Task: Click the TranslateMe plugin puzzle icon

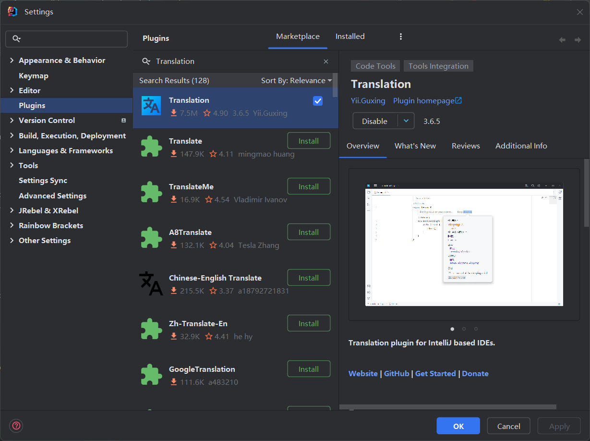Action: click(151, 192)
